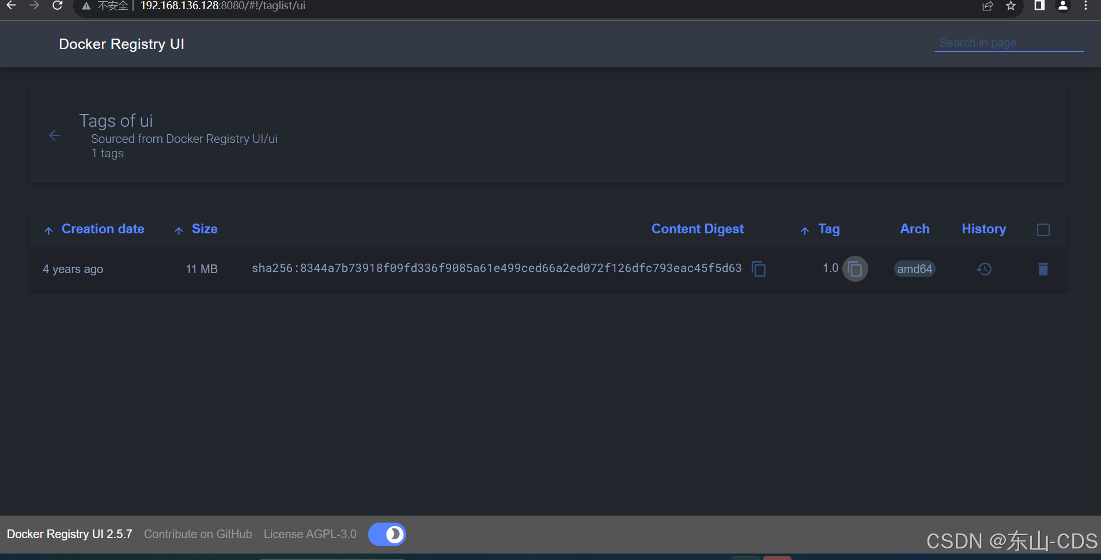Viewport: 1101px width, 560px height.
Task: Click the 4 years ago creation date
Action: 73,269
